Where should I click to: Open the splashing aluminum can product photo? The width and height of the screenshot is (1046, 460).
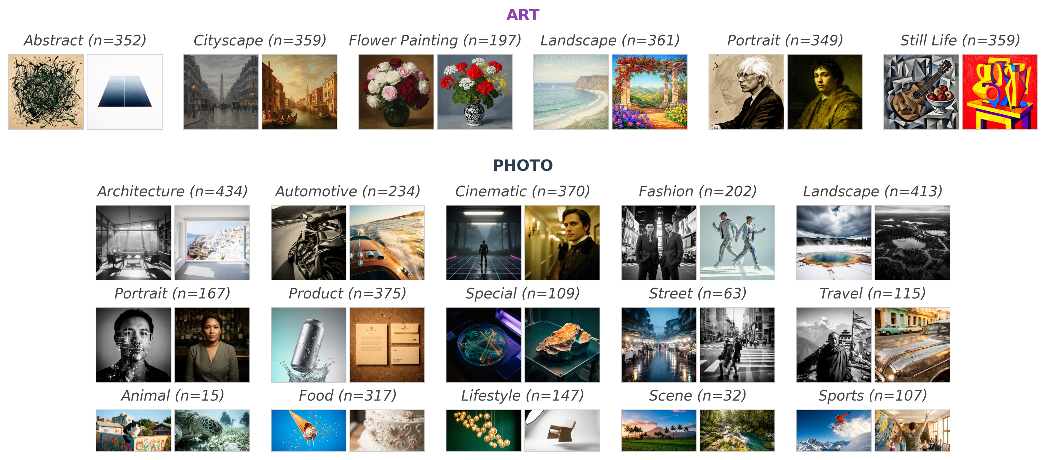click(308, 345)
